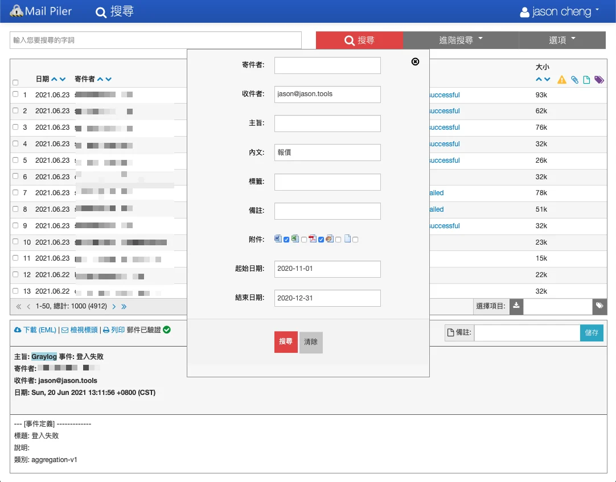Click the note column icon in table header
616x482 pixels.
[586, 80]
